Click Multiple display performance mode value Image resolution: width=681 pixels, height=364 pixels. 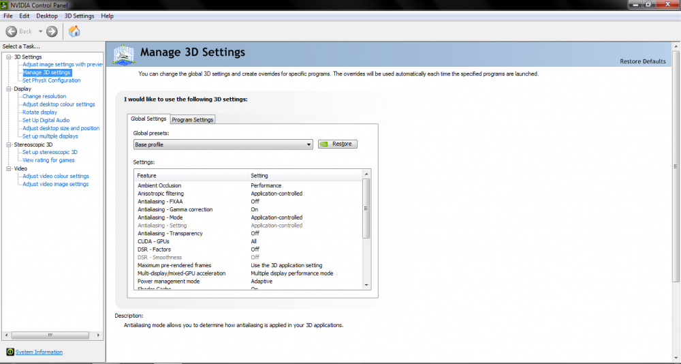coord(292,273)
